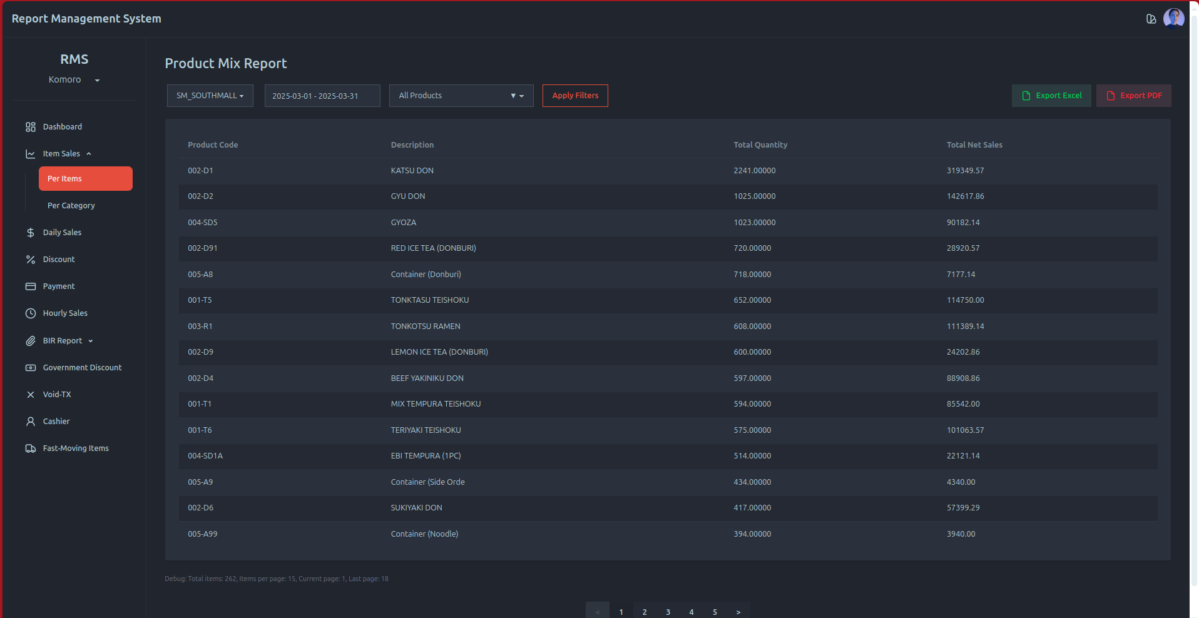
Task: Click the Void-TX cross icon
Action: [30, 395]
